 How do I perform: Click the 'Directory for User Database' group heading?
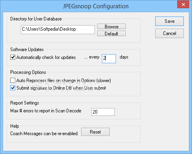coord(36,19)
